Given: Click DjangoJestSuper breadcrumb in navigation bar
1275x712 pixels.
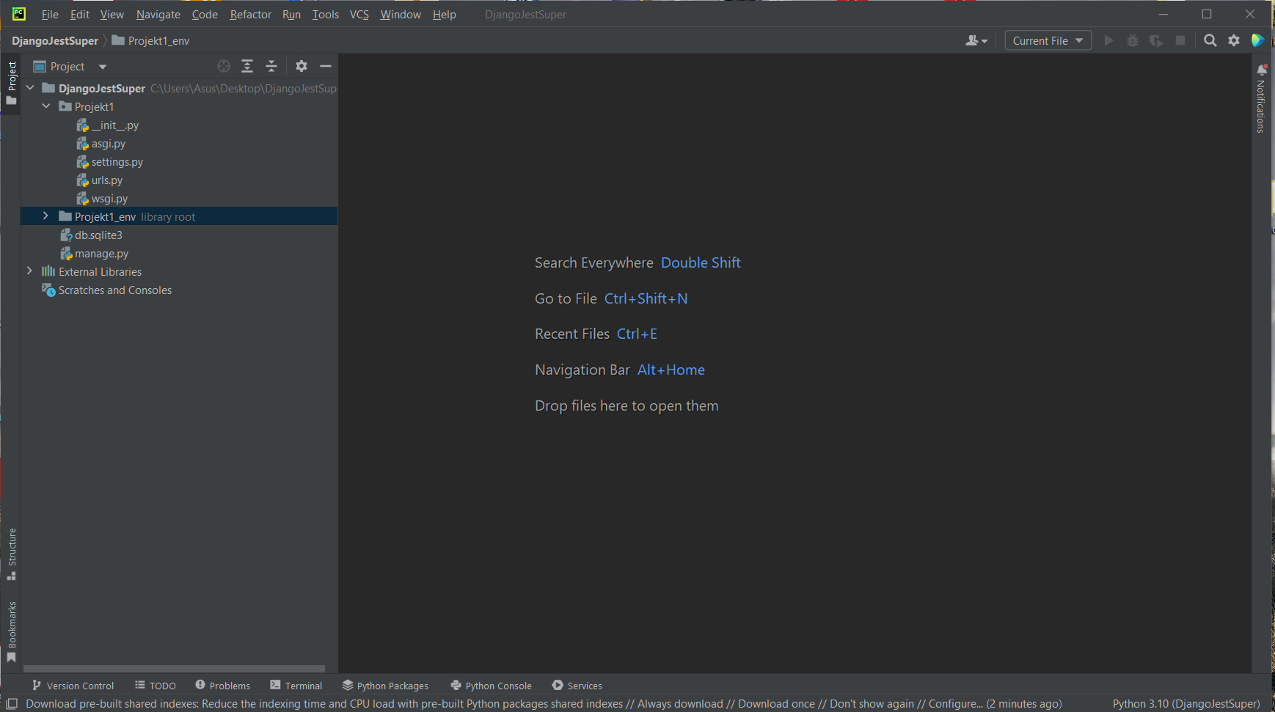Looking at the screenshot, I should [55, 40].
